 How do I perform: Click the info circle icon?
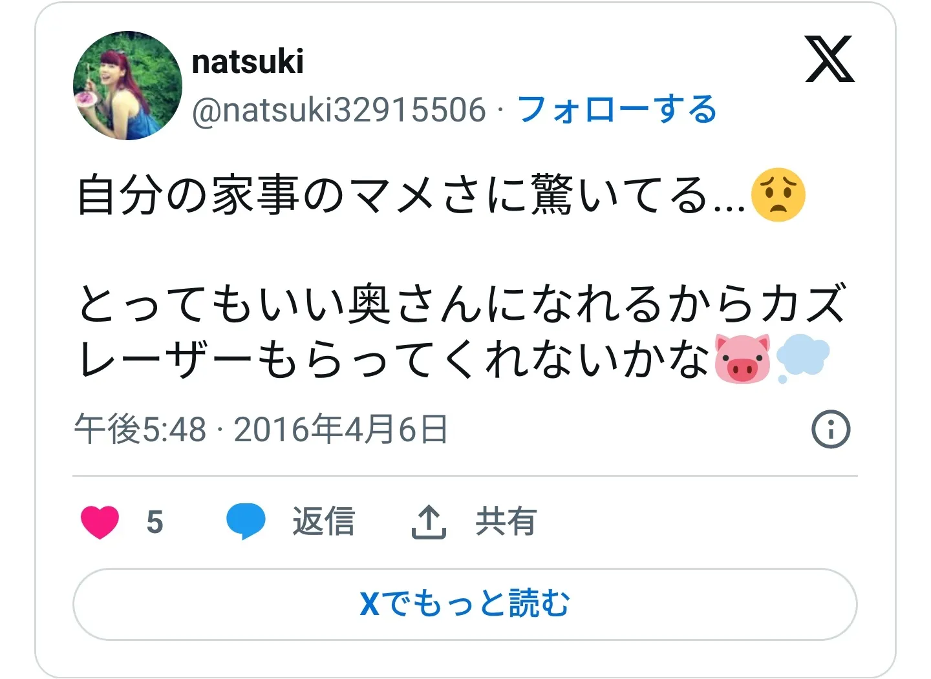point(831,429)
